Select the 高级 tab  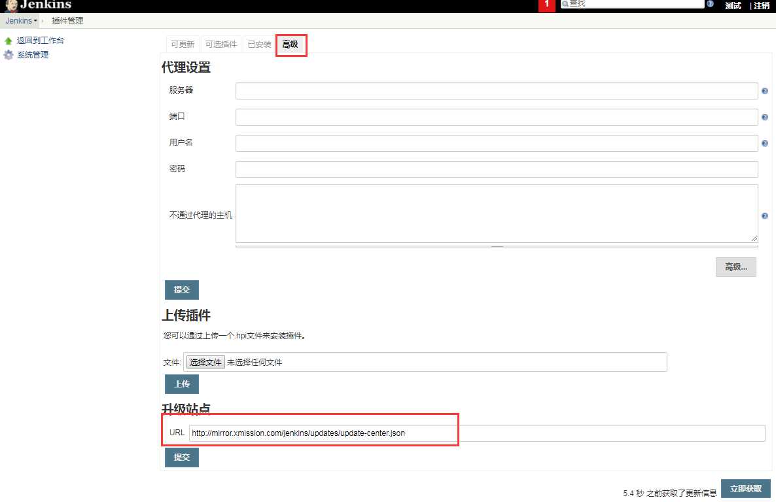[x=291, y=44]
